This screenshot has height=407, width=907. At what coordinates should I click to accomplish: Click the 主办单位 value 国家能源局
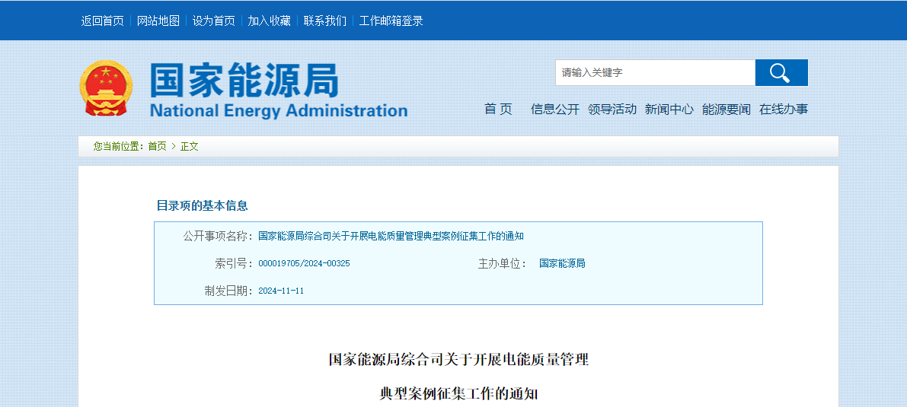point(562,264)
